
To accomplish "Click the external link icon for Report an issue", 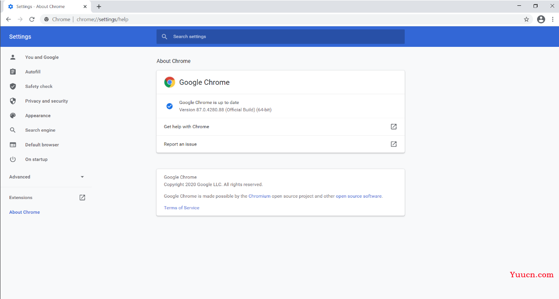I will 394,144.
